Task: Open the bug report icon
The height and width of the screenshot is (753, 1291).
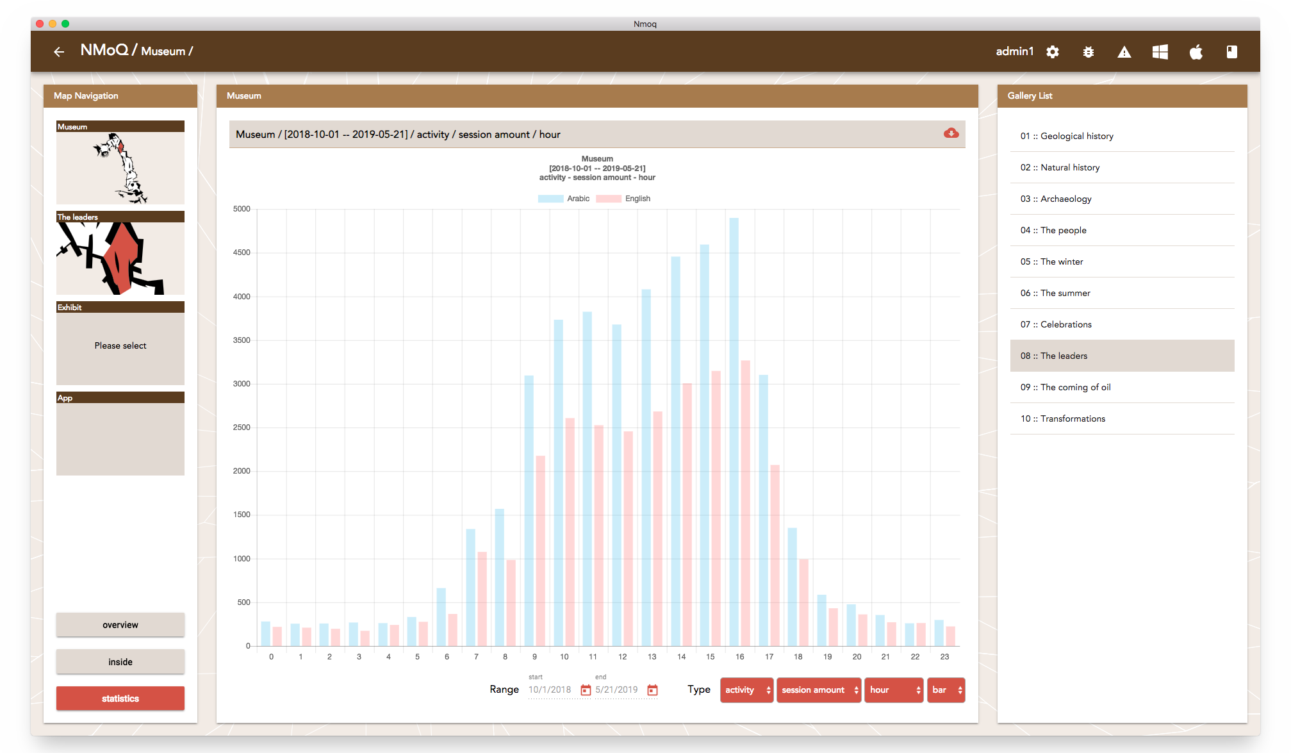Action: tap(1089, 52)
